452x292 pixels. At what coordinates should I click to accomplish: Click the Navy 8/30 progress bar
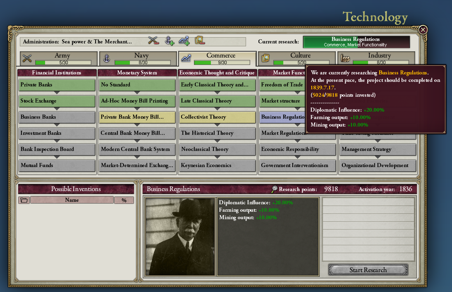[x=143, y=62]
